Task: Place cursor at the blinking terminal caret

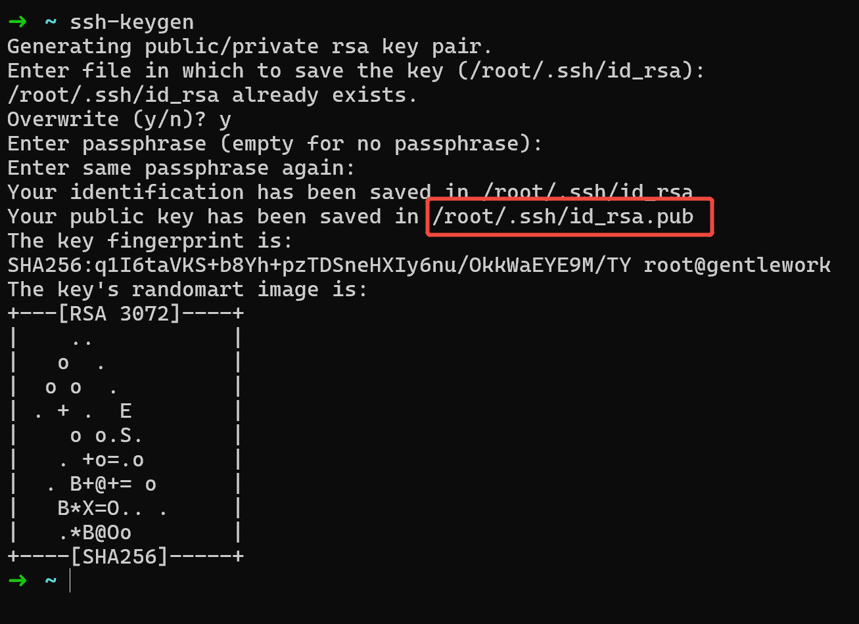Action: tap(70, 581)
